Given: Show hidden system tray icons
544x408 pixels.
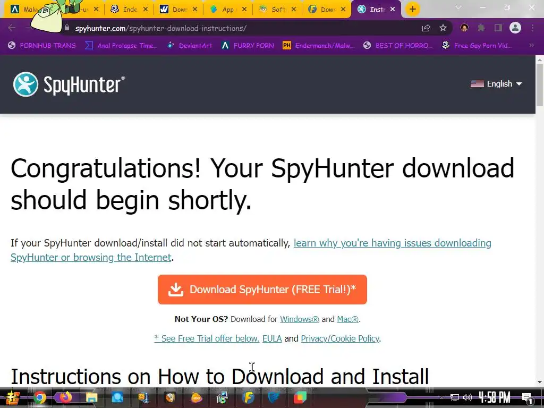Looking at the screenshot, I should pyautogui.click(x=441, y=397).
